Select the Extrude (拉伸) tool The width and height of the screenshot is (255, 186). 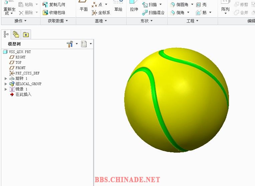(134, 6)
